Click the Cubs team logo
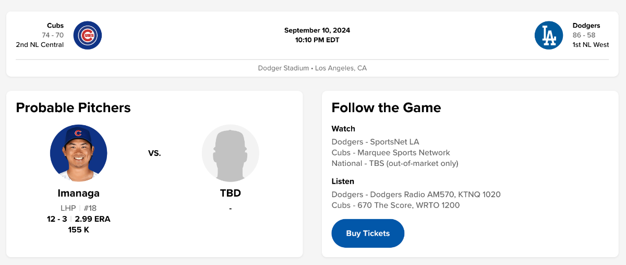Viewport: 626px width, 265px height. pos(88,35)
